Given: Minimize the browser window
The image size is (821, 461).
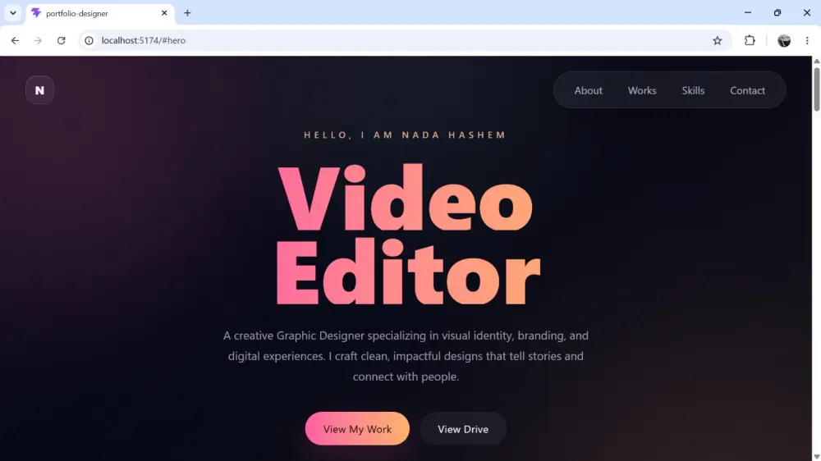Looking at the screenshot, I should coord(748,12).
